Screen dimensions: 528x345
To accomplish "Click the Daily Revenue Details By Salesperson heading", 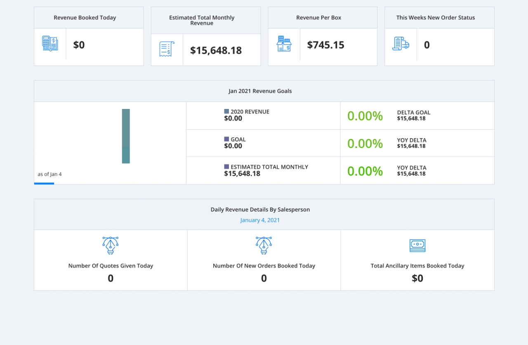I will [x=260, y=210].
